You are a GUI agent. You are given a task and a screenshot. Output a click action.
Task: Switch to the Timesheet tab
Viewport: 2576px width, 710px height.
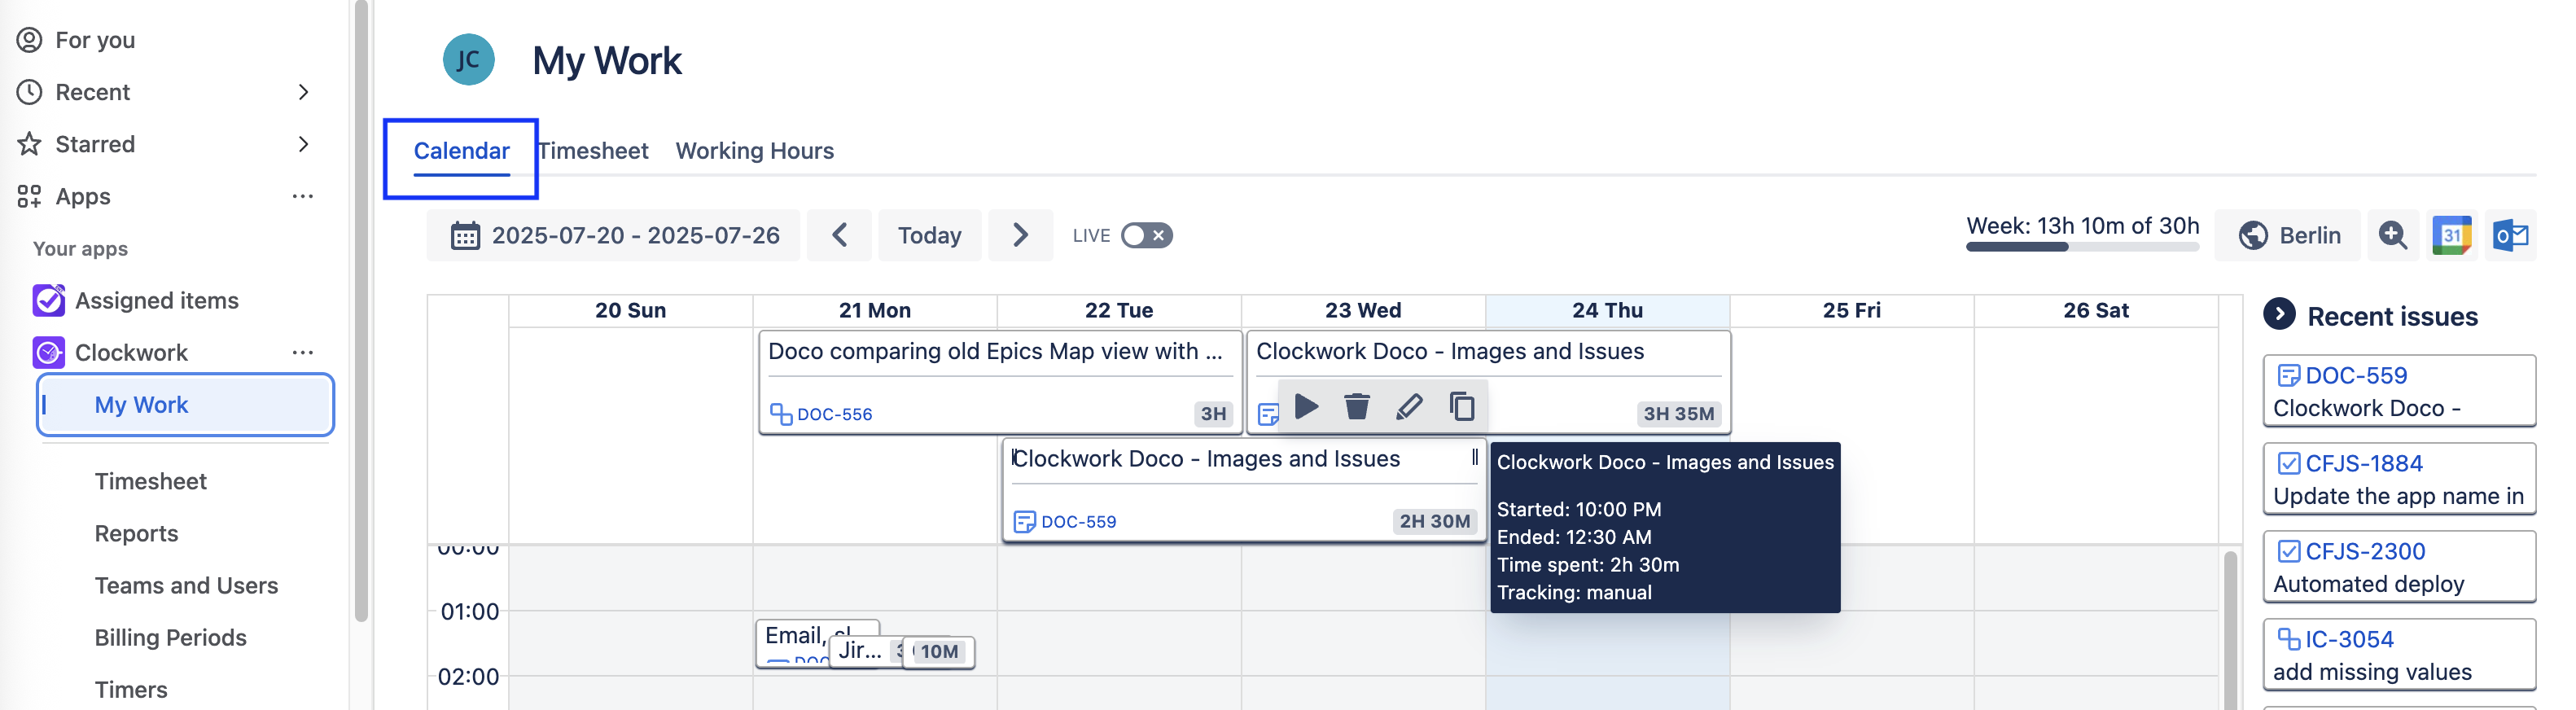(594, 151)
